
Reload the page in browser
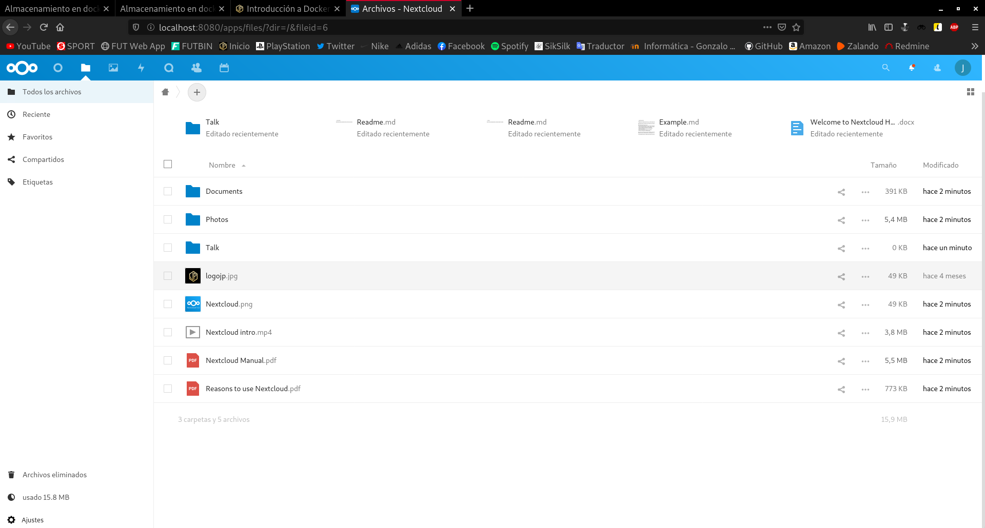pos(44,27)
